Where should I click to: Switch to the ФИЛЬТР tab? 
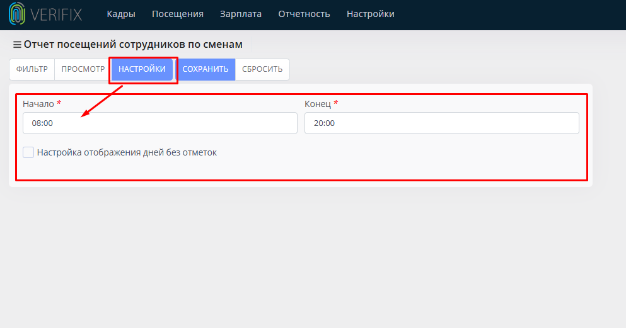(x=32, y=69)
